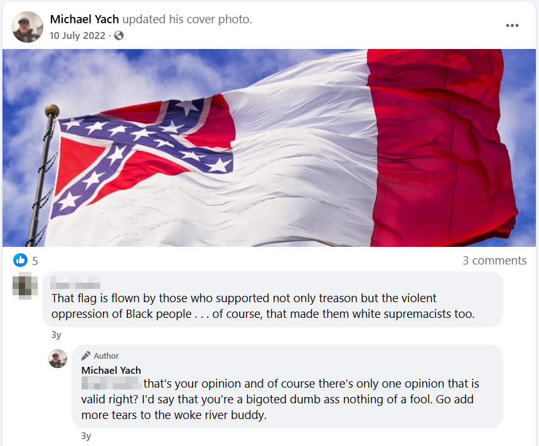Image resolution: width=539 pixels, height=446 pixels.
Task: Open Michael Yach's name in the reply
Action: (111, 370)
